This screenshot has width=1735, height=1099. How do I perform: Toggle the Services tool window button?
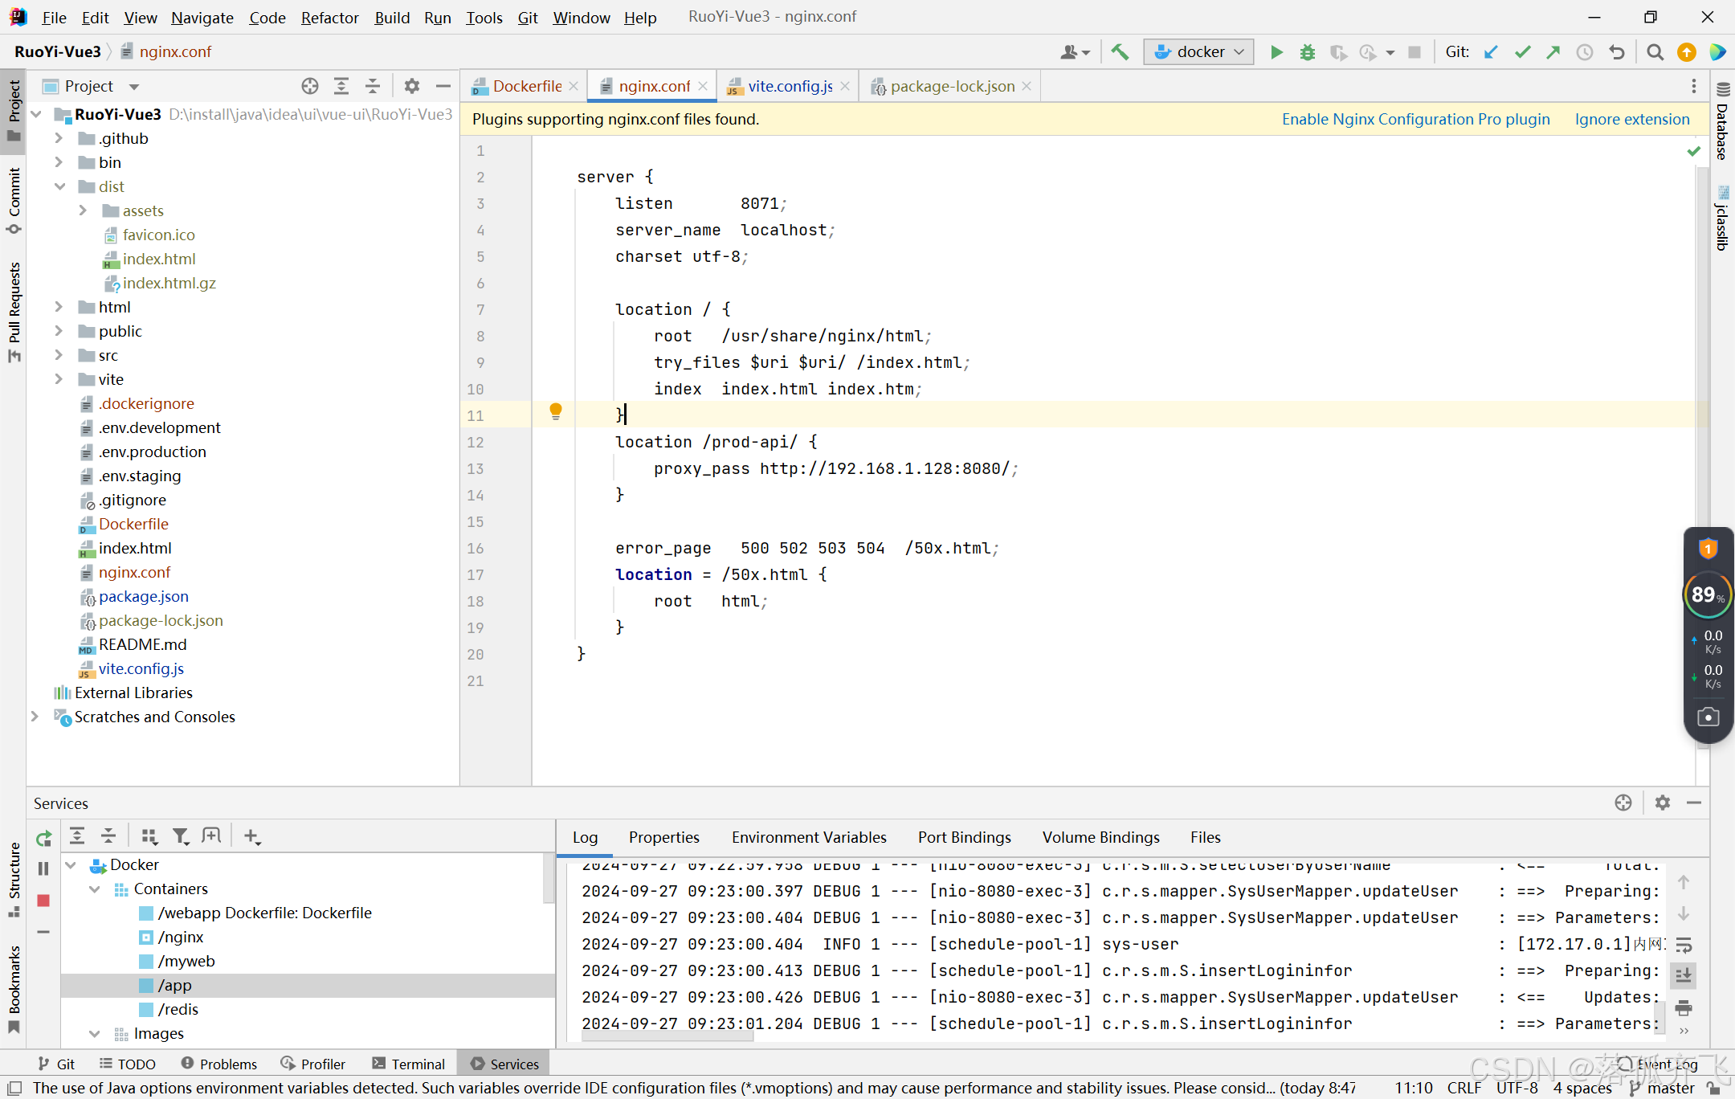pyautogui.click(x=504, y=1064)
